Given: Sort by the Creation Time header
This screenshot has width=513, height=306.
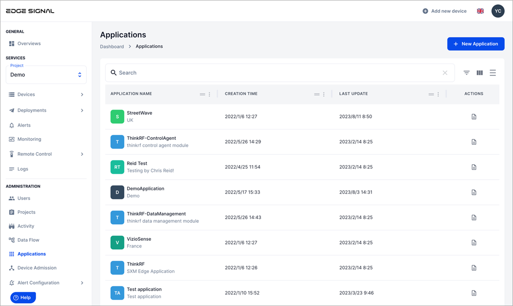Looking at the screenshot, I should [241, 94].
